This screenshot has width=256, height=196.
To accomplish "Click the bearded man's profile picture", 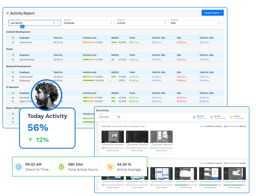I will click(x=46, y=93).
